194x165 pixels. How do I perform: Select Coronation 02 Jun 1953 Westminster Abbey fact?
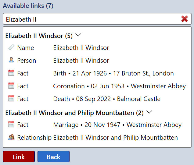pyautogui.click(x=120, y=86)
